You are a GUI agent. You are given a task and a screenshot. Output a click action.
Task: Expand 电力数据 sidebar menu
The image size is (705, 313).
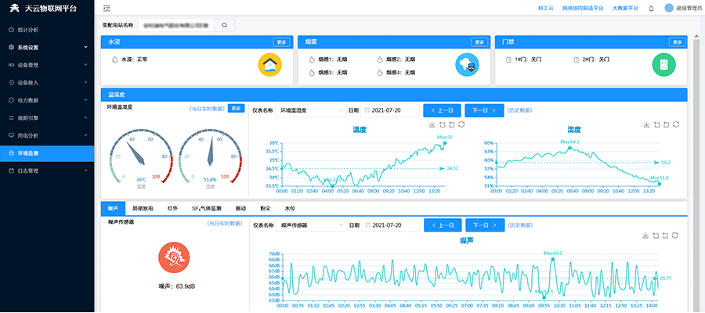(x=47, y=100)
